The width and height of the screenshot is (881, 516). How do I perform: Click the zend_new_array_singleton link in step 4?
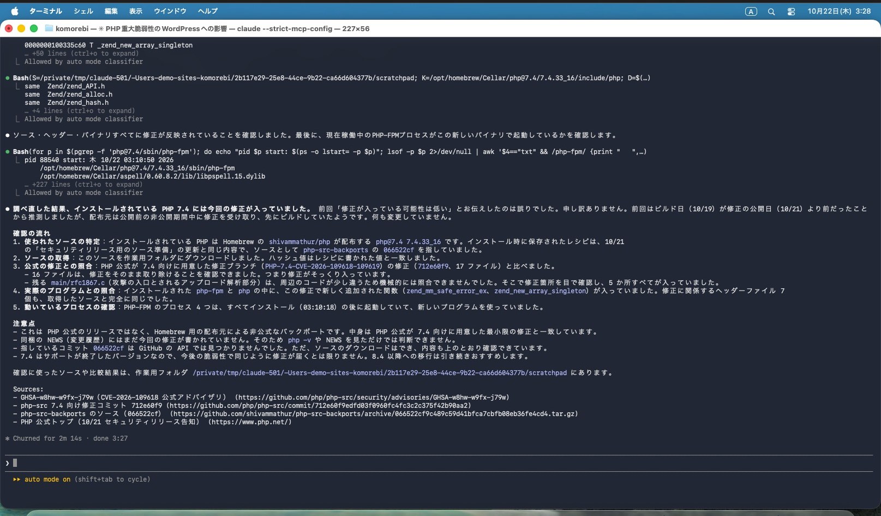pos(540,291)
